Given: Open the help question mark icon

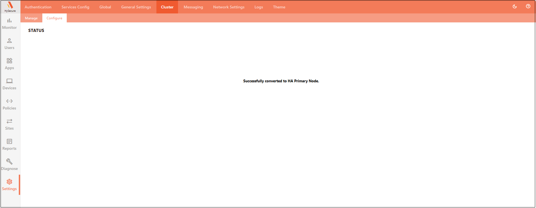Looking at the screenshot, I should tap(528, 6).
